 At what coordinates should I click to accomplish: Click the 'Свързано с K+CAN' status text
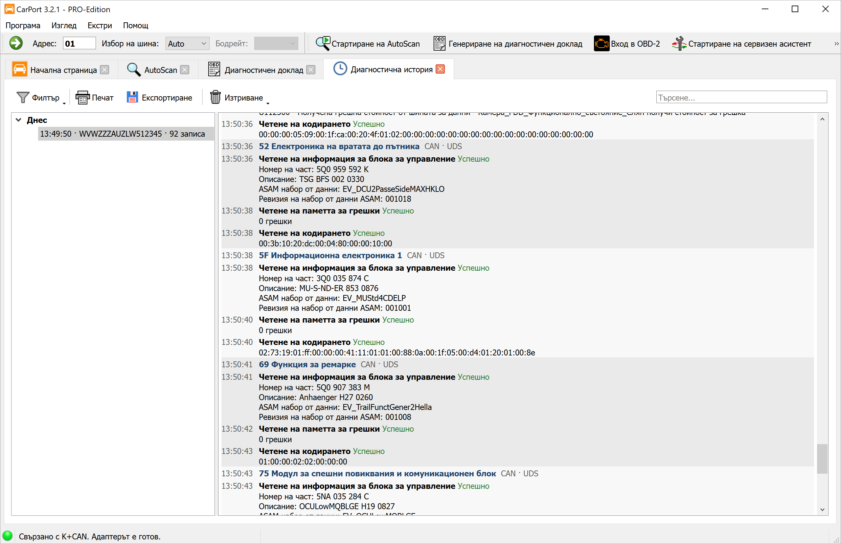90,536
